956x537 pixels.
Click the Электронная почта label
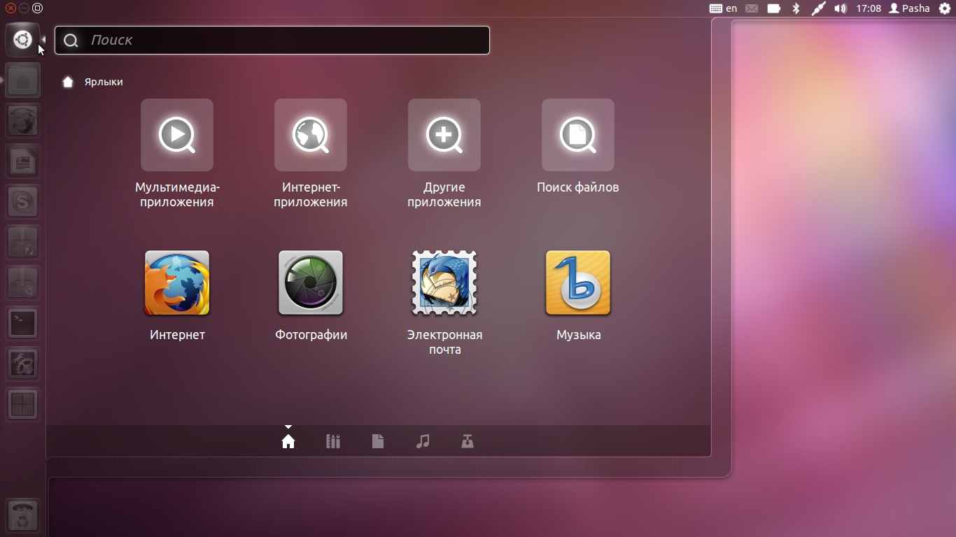coord(444,342)
